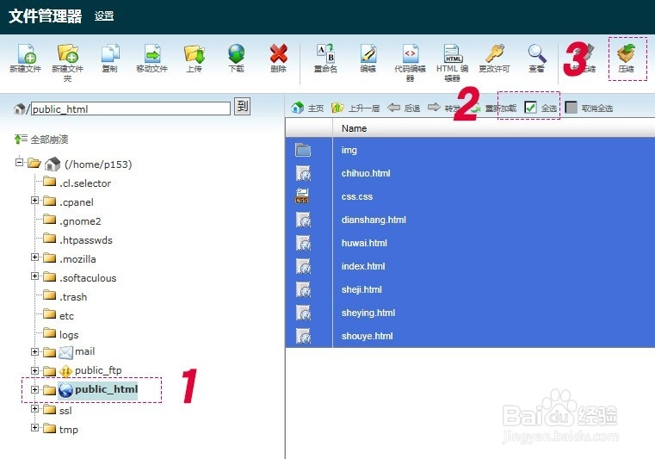Click the index.html file icon
This screenshot has width=655, height=459.
[303, 266]
